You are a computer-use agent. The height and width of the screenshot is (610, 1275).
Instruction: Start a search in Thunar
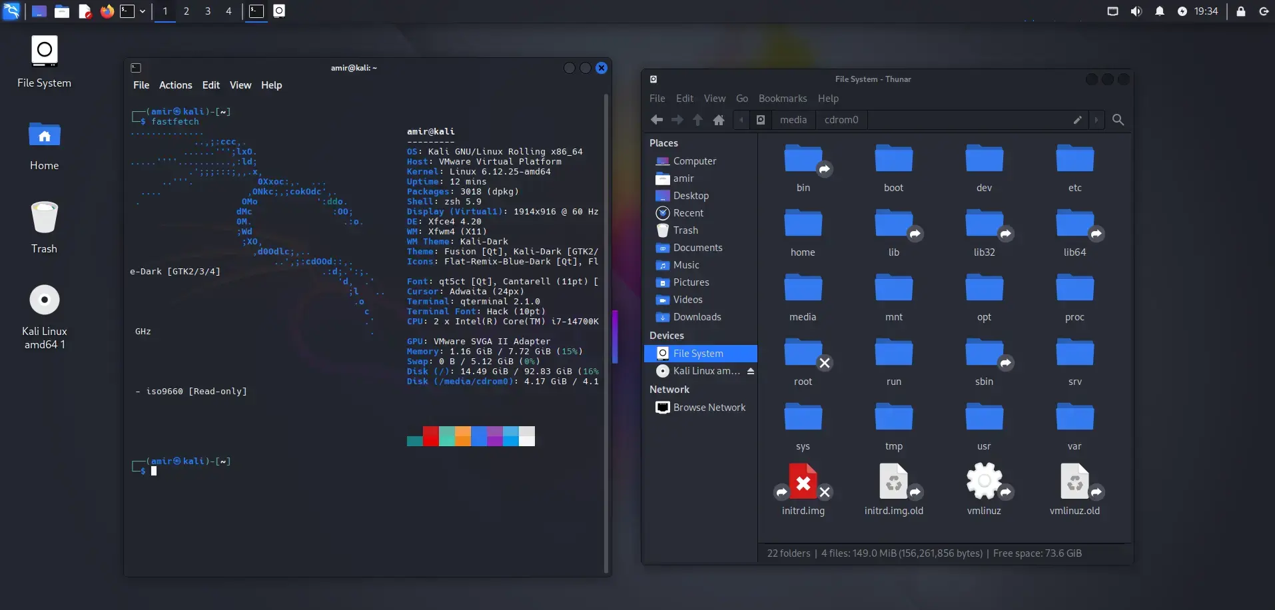click(x=1118, y=120)
